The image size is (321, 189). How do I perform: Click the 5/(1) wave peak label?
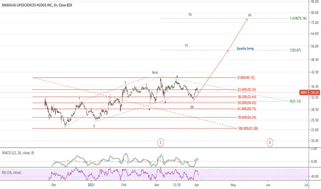[x=155, y=73]
